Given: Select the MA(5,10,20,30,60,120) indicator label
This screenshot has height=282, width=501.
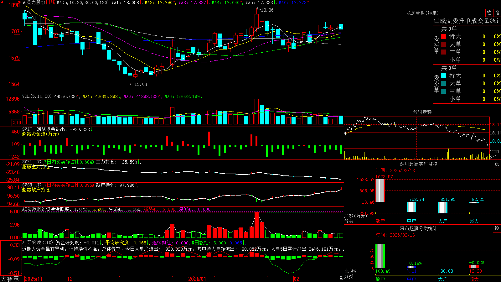Looking at the screenshot, I should tap(83, 3).
